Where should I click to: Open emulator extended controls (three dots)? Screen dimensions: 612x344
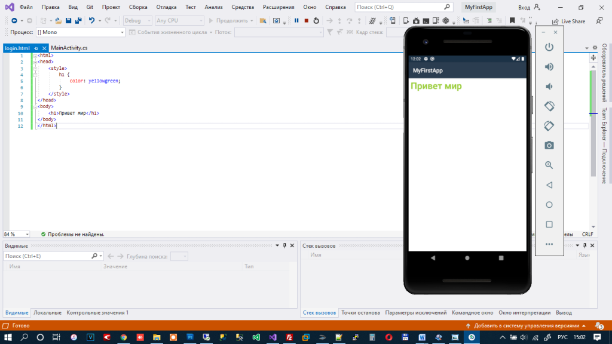(549, 244)
